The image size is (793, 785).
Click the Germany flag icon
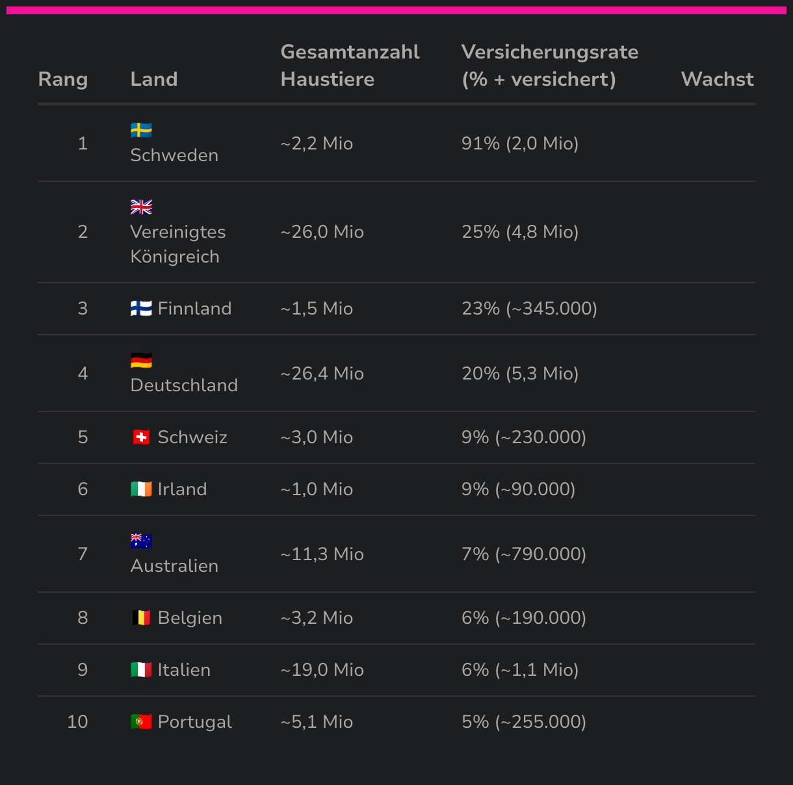[141, 361]
